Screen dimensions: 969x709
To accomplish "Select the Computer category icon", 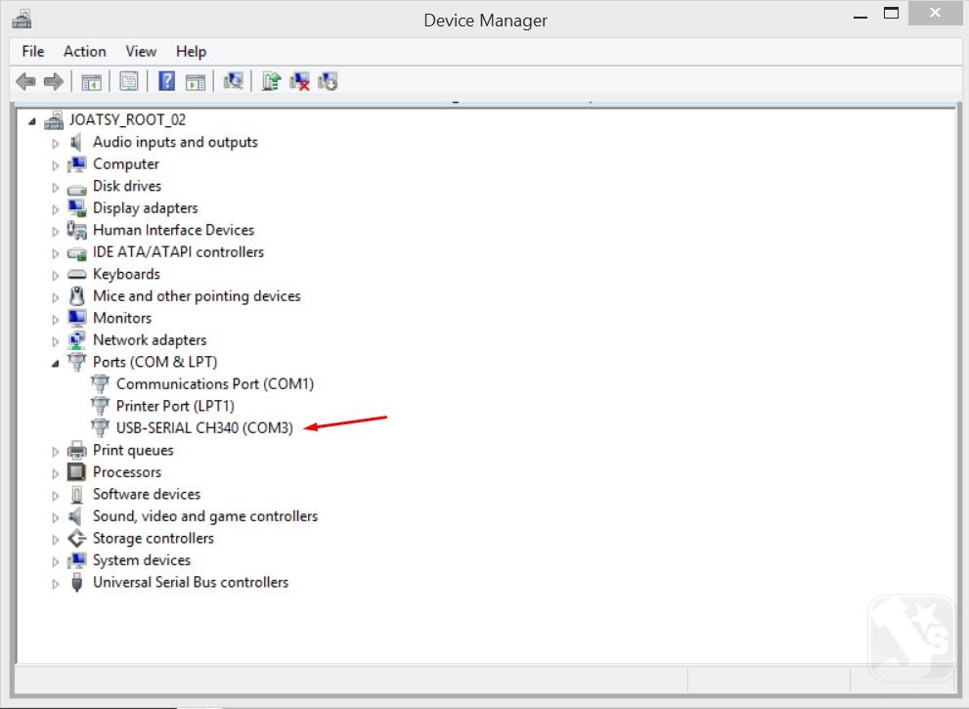I will click(76, 164).
